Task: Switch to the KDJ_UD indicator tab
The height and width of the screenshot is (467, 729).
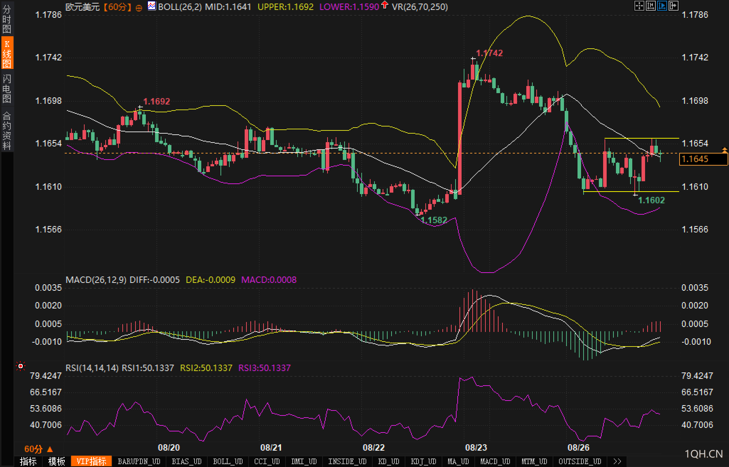Action: 423,461
